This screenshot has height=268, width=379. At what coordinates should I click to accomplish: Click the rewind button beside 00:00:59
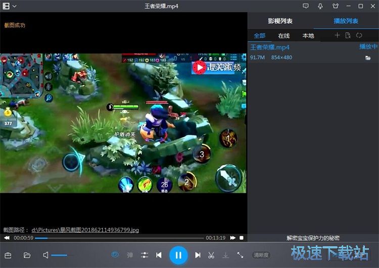click(x=7, y=238)
